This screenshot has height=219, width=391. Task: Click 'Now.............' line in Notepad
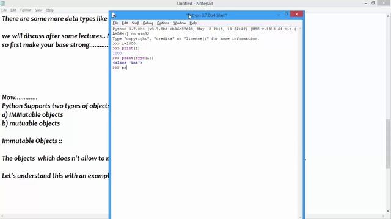[x=20, y=97]
